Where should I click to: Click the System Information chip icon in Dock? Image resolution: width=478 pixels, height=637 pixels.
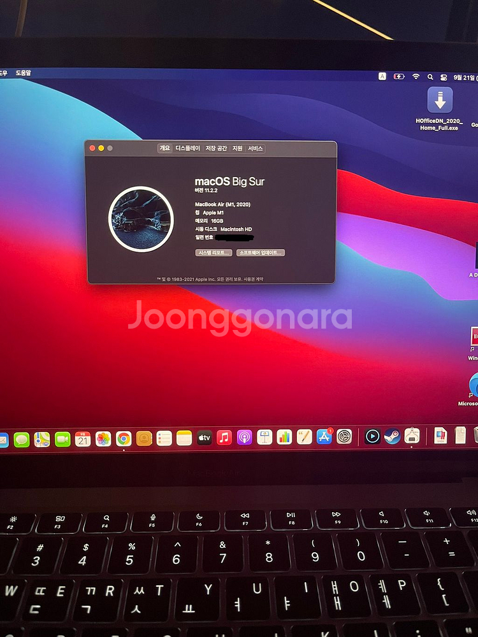[x=412, y=436]
